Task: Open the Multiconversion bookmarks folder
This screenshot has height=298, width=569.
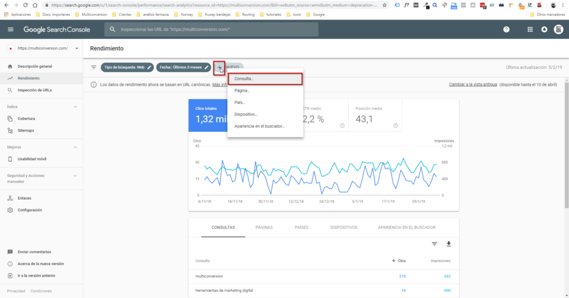Action: coord(91,14)
